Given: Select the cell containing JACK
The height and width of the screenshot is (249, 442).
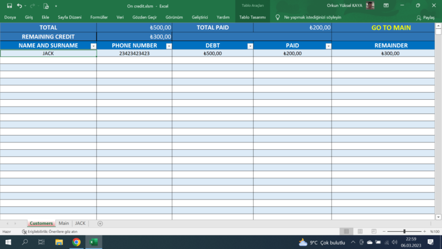Looking at the screenshot, I should tap(48, 53).
